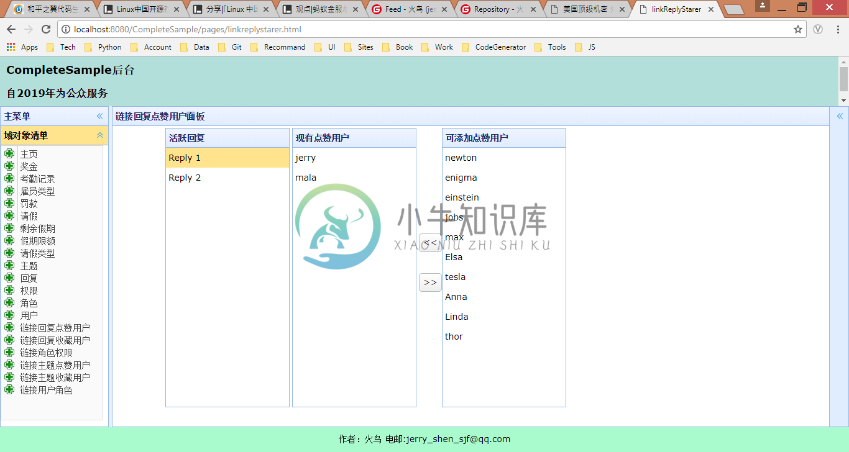Select mala in 现有点赞用户 list
The image size is (849, 452).
point(354,178)
